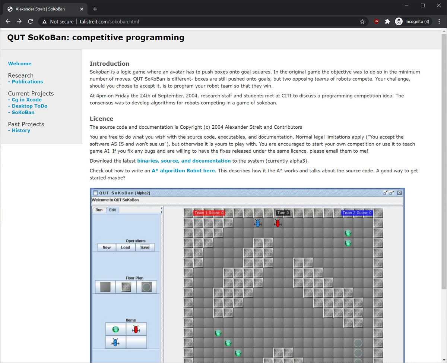Image resolution: width=447 pixels, height=363 pixels.
Task: Click the Past Projects sidebar heading
Action: coord(26,124)
